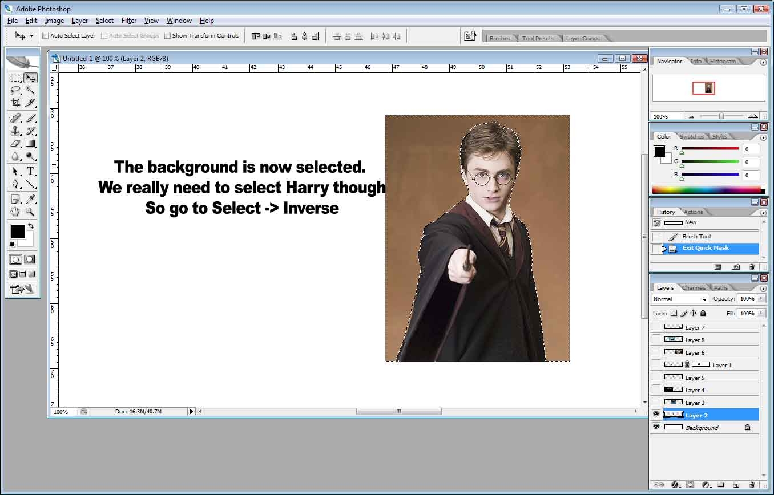
Task: Select the Notes tool
Action: click(15, 200)
